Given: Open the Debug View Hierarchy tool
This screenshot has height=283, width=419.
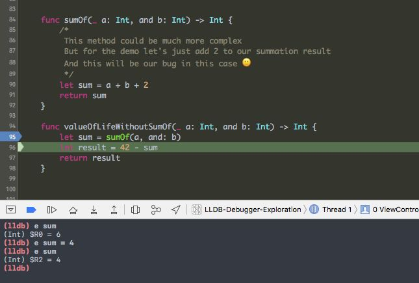Looking at the screenshot, I should [x=135, y=209].
